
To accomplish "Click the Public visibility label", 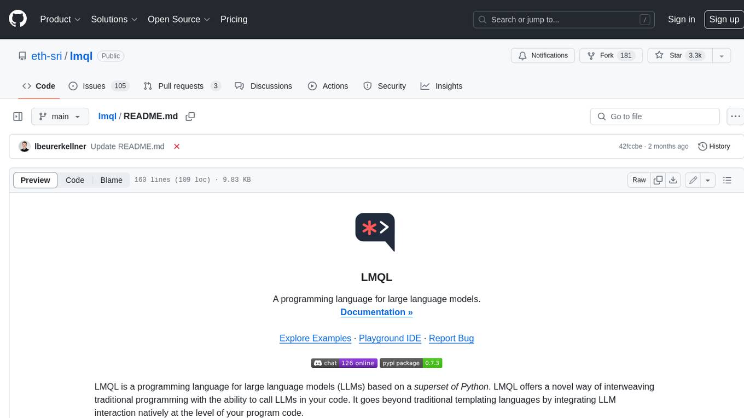I will click(x=111, y=56).
